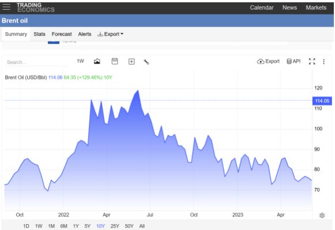
Task: Change chart type with area chart icon
Action: coord(97,62)
